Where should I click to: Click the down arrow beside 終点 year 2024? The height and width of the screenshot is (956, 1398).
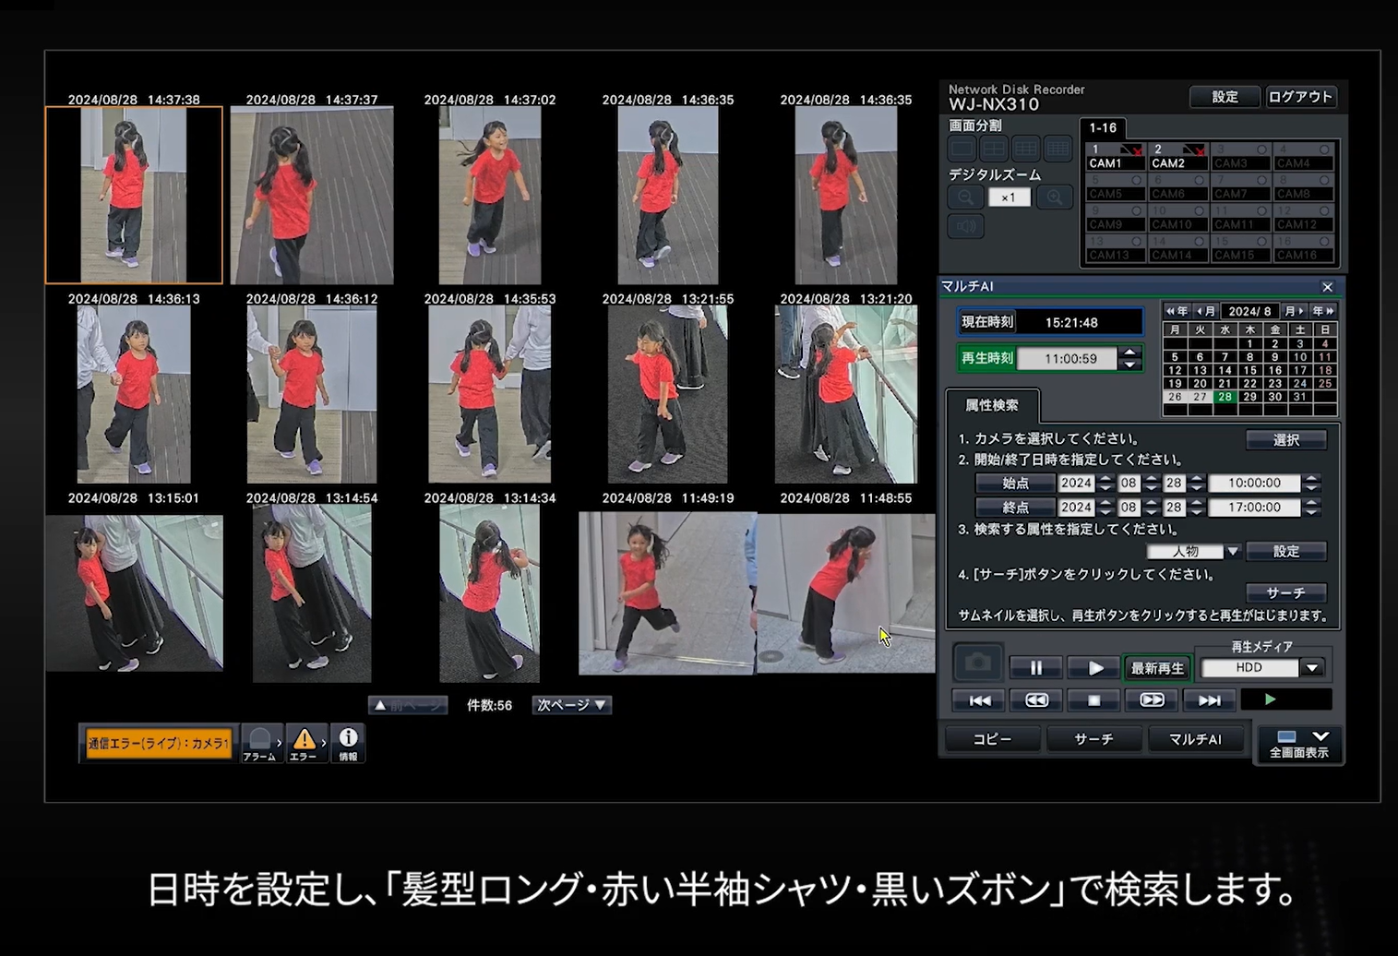1105,512
